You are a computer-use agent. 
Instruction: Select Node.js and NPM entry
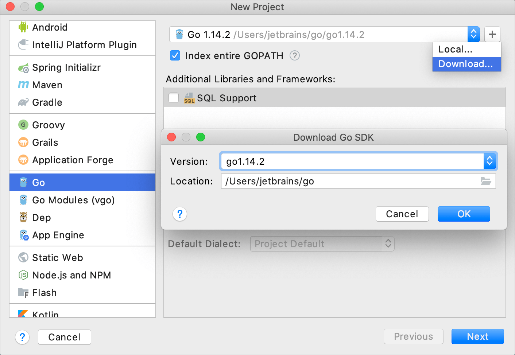[82, 275]
